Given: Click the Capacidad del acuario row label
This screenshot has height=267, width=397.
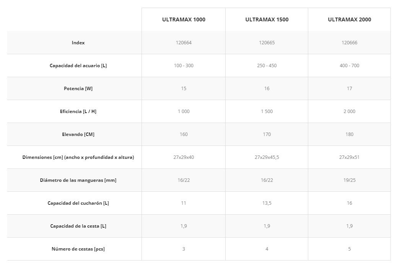Looking at the screenshot, I should point(78,66).
